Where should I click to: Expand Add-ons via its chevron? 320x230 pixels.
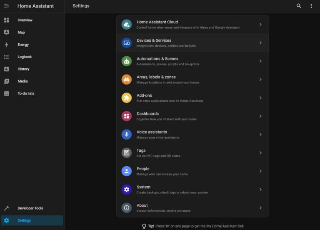[x=260, y=98]
